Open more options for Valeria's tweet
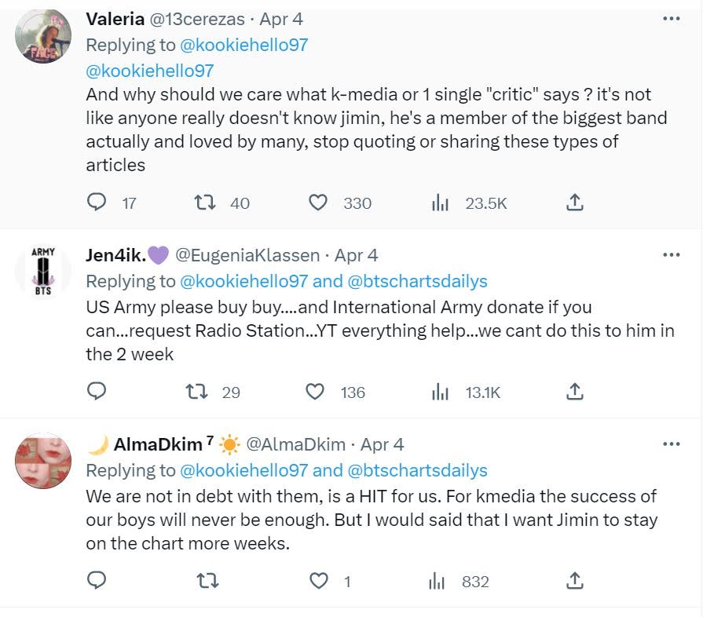 pyautogui.click(x=671, y=19)
